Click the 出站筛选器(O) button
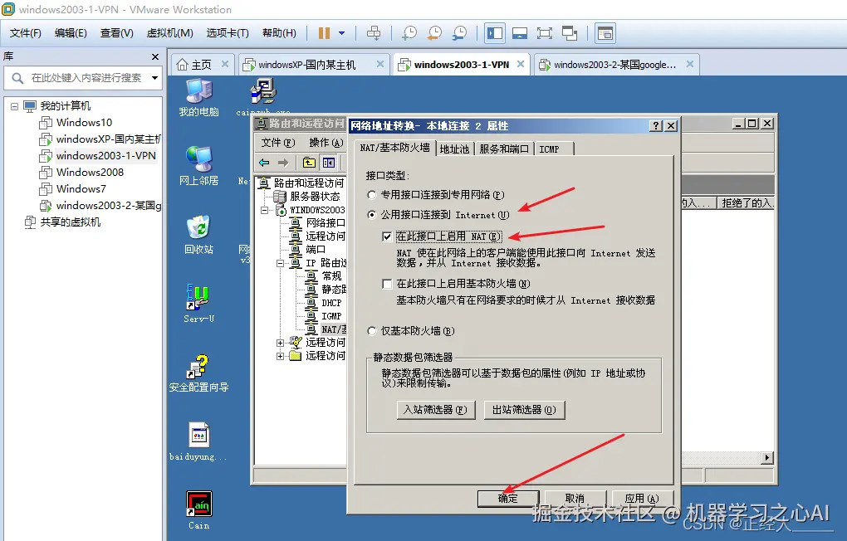The height and width of the screenshot is (541, 847). click(x=524, y=410)
